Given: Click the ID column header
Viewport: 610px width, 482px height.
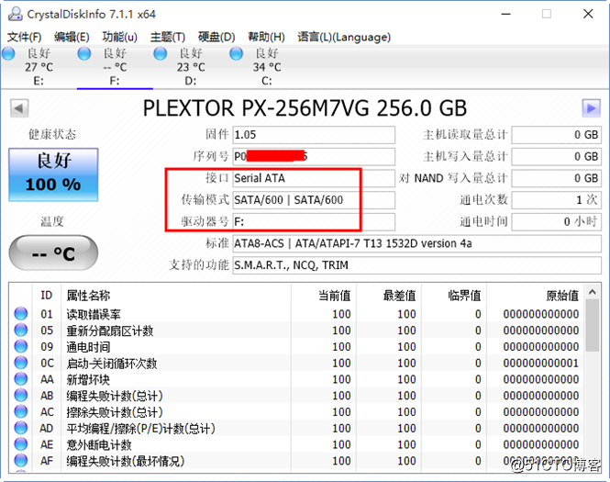Looking at the screenshot, I should coord(46,296).
